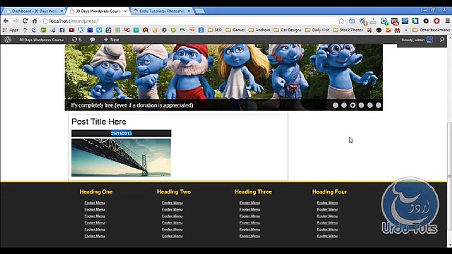The image size is (452, 254).
Task: Open the Other bookmarks folder
Action: [431, 30]
